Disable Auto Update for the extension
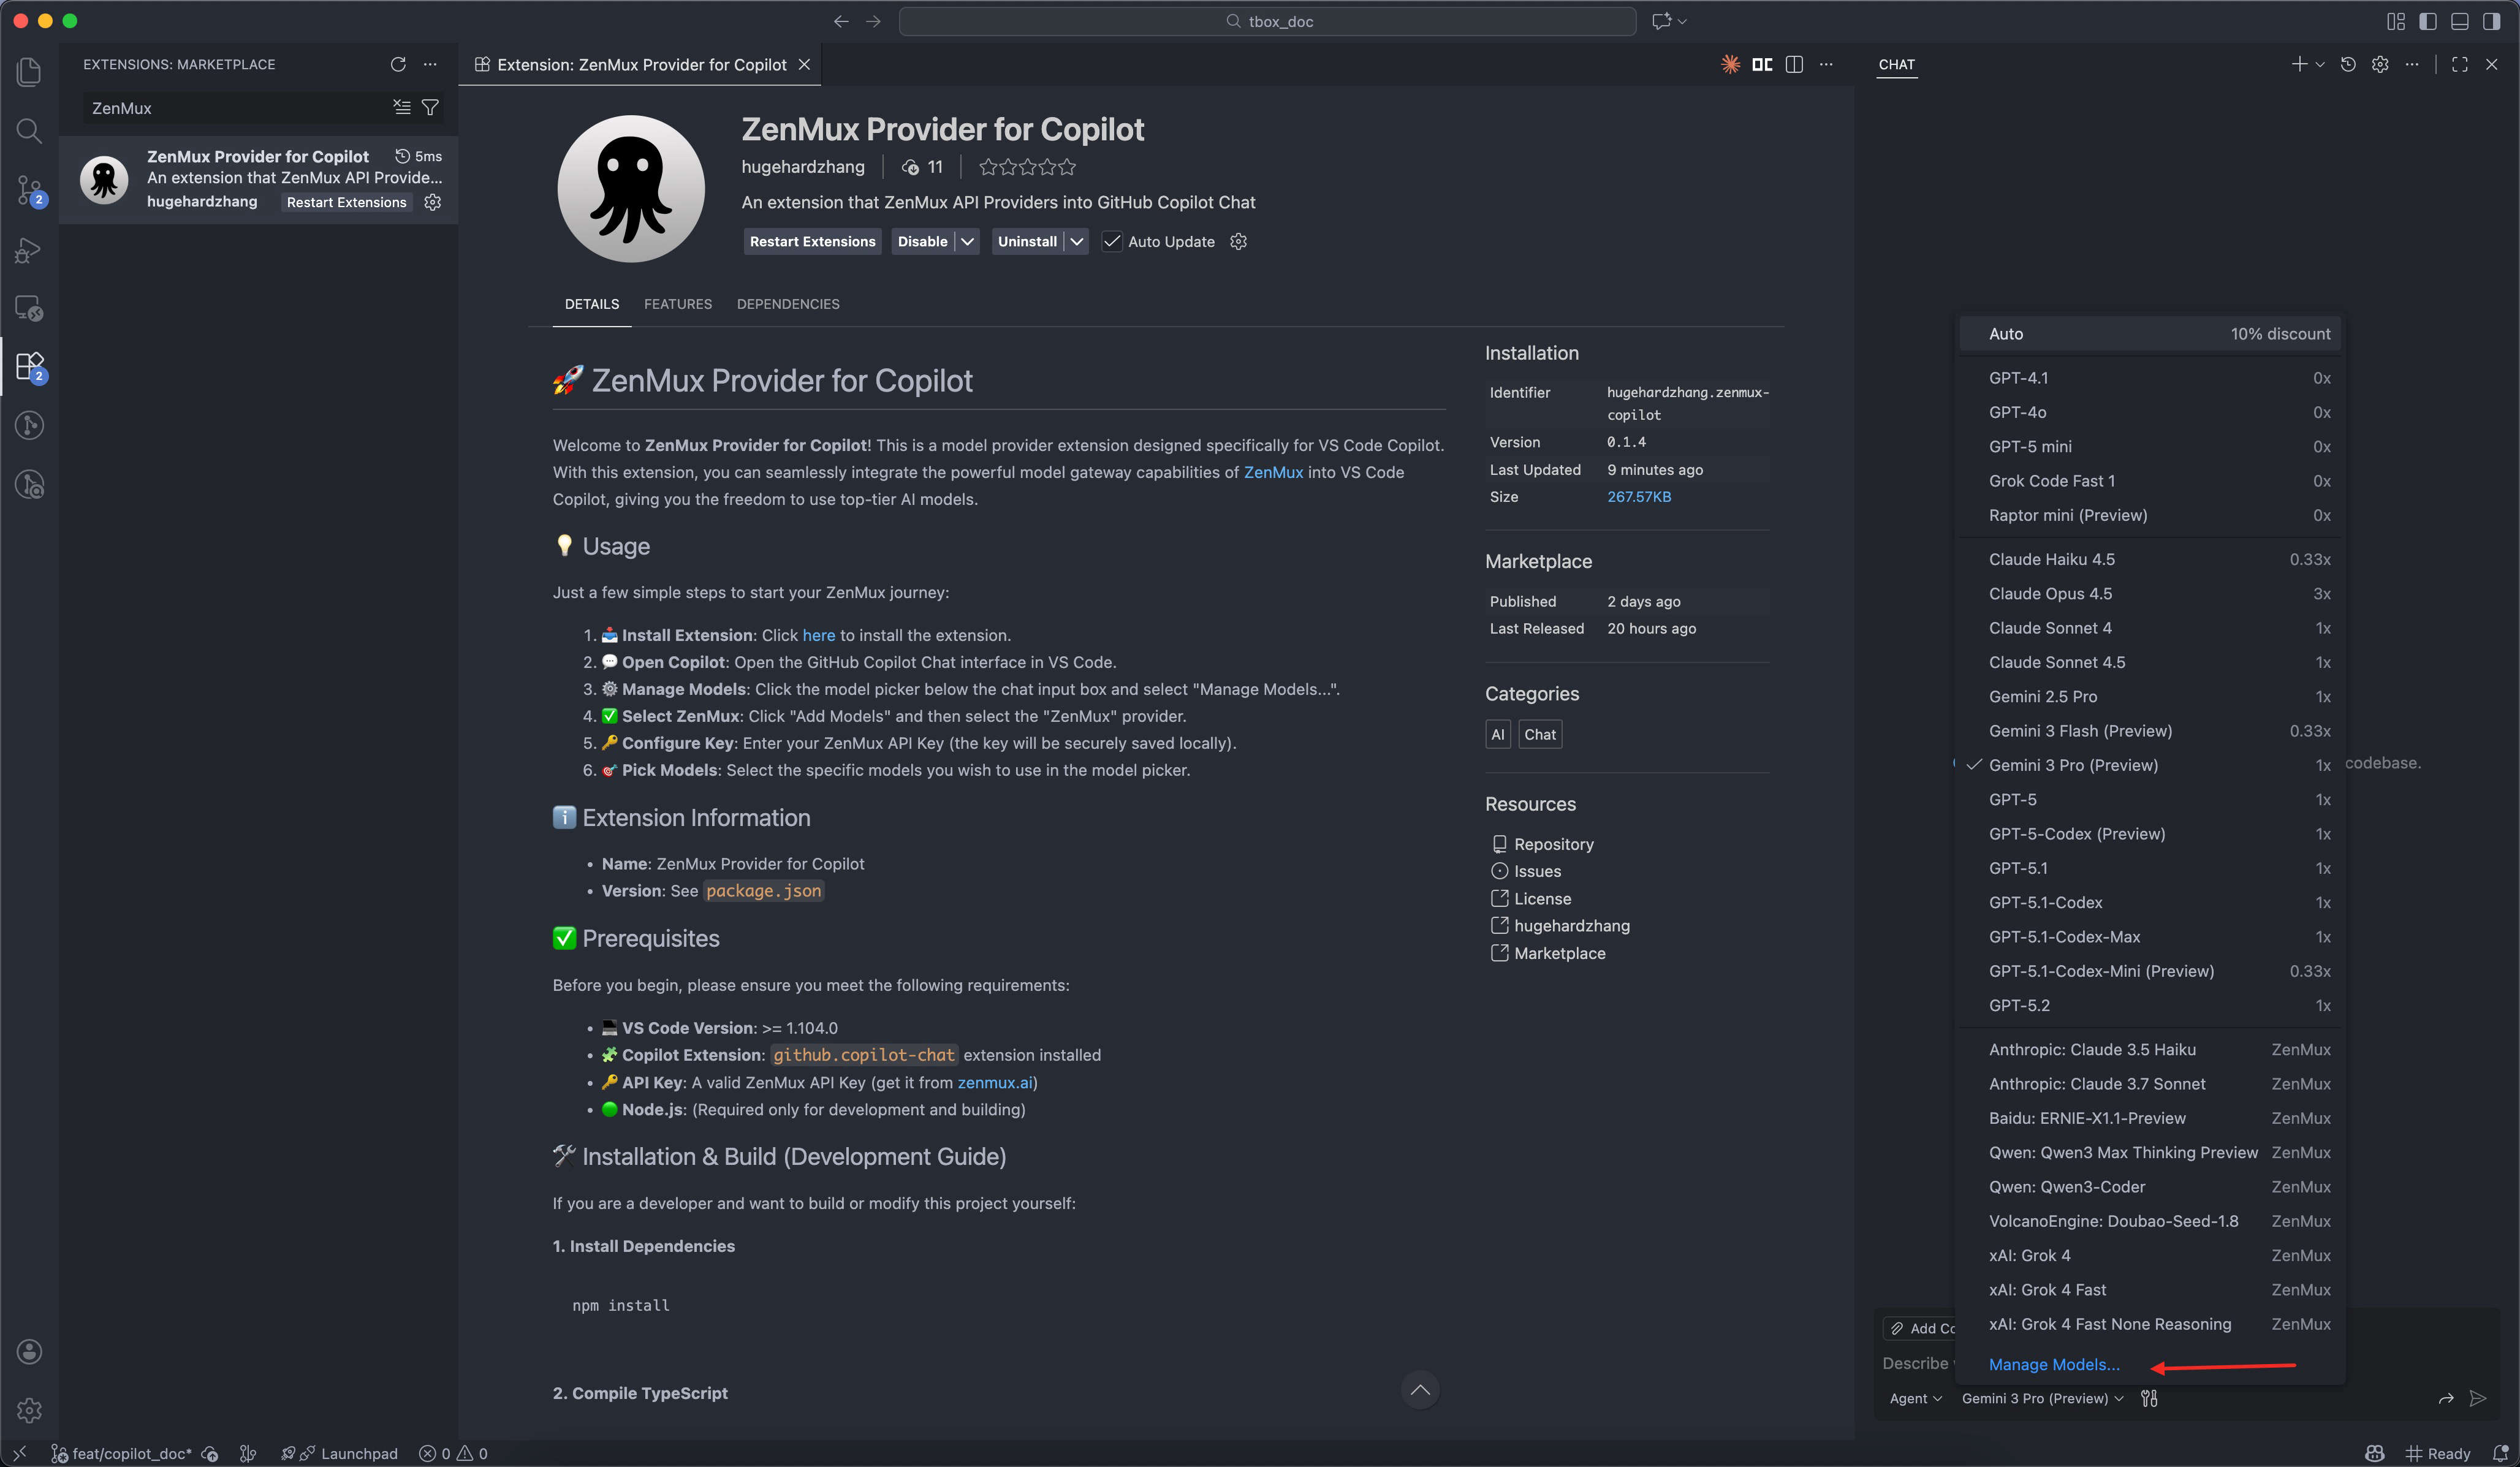Viewport: 2520px width, 1467px height. tap(1112, 241)
